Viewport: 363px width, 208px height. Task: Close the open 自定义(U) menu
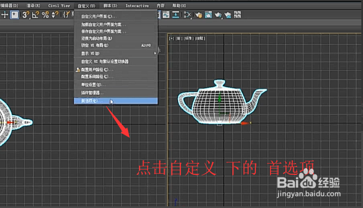coord(86,6)
